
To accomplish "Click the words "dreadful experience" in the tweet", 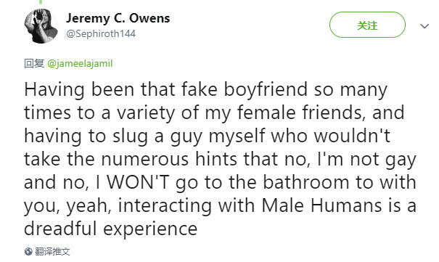I will (x=110, y=229).
